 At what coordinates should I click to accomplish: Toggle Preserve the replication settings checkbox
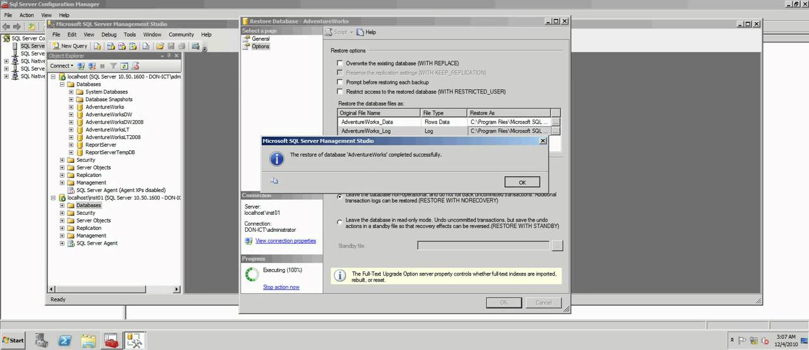pos(340,73)
